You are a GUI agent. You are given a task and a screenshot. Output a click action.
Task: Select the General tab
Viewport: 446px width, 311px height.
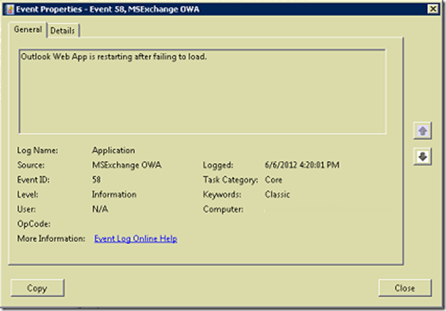click(x=28, y=29)
